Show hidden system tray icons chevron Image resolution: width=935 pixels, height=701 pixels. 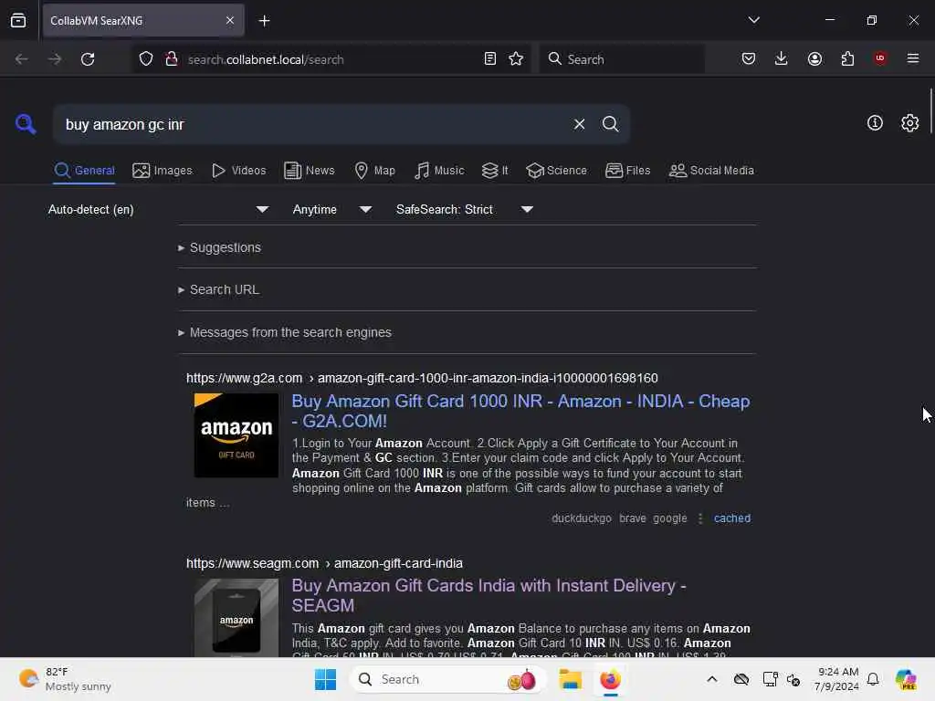click(712, 679)
